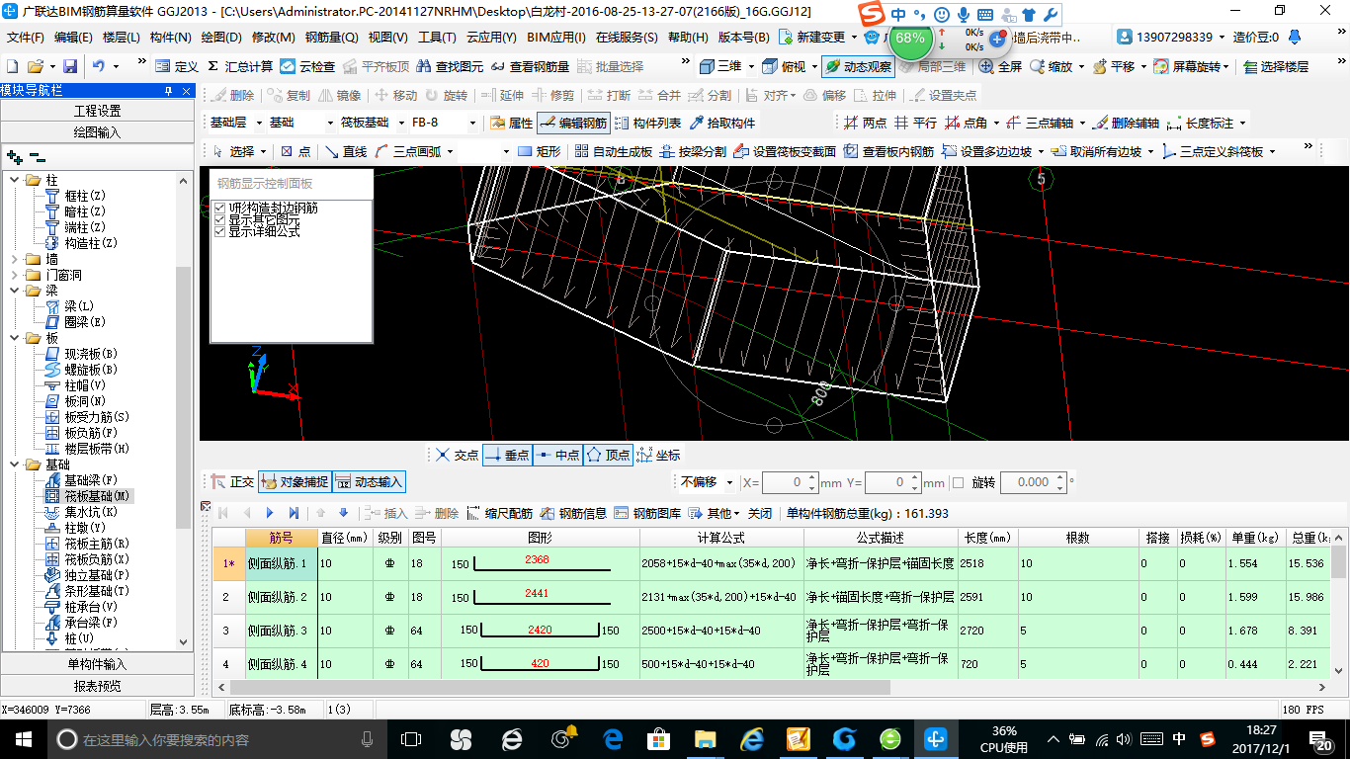
Task: Click the Save floppy disk icon
Action: [70, 66]
